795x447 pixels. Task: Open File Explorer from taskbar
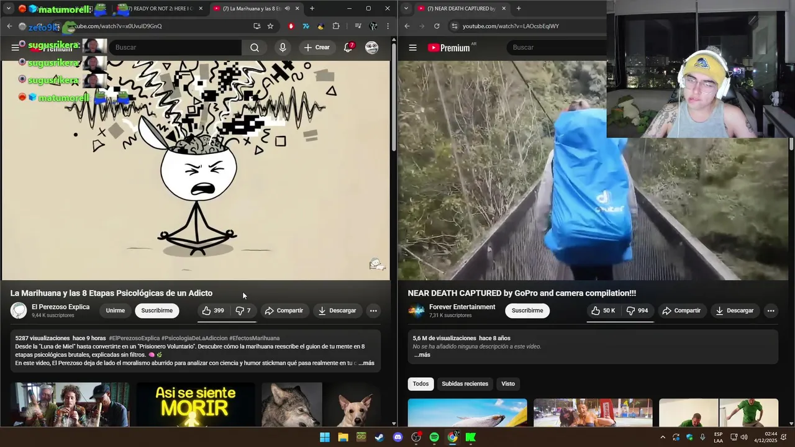[x=343, y=437]
